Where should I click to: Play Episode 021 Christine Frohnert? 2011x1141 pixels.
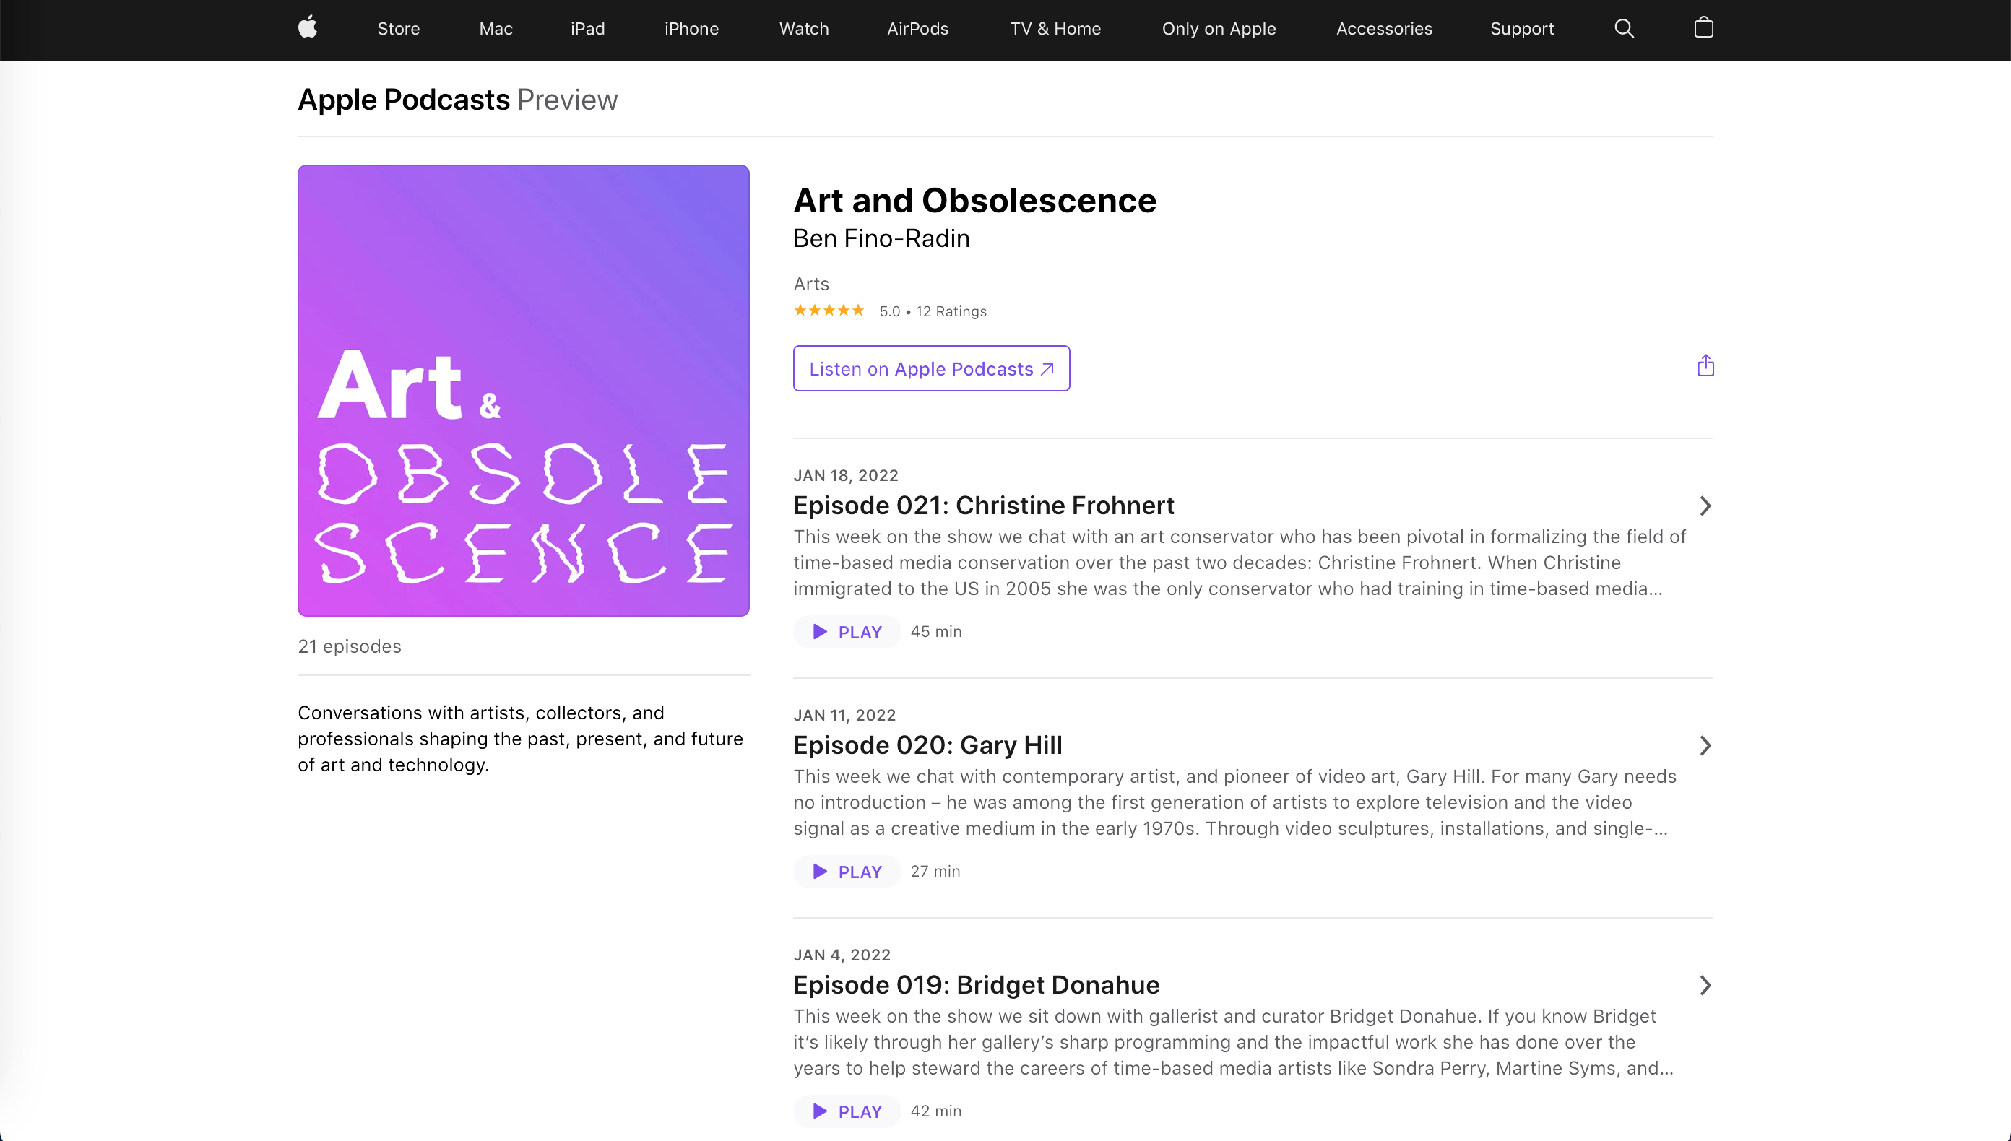847,632
